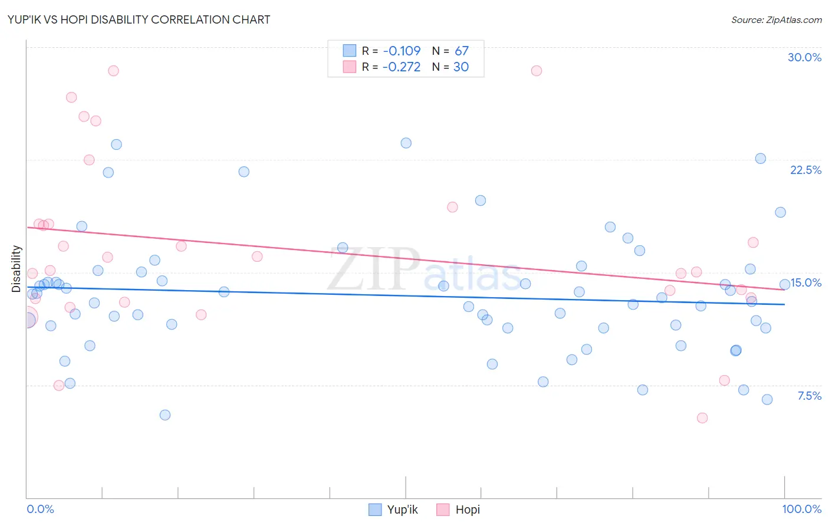Screen dimensions: 829x526
Task: Select the 30.0% y-axis label
Action: point(805,57)
